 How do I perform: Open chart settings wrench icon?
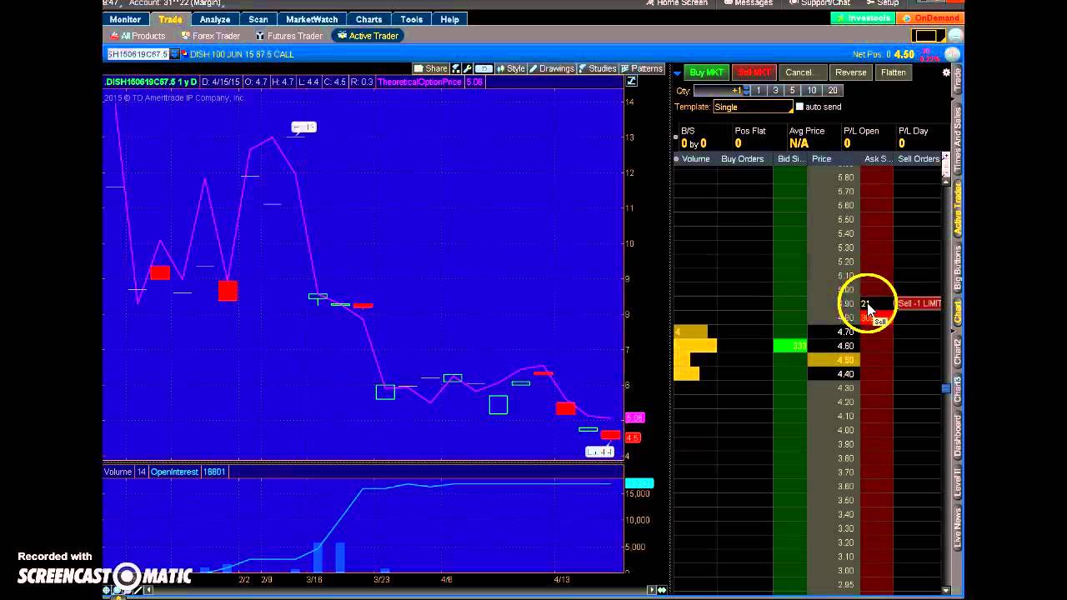468,68
